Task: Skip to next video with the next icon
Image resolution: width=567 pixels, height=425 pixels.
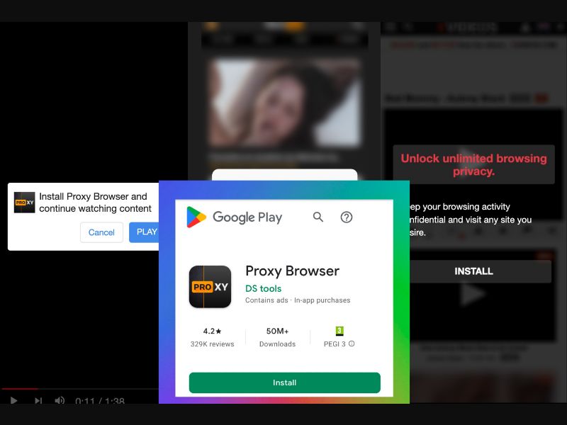Action: (38, 401)
